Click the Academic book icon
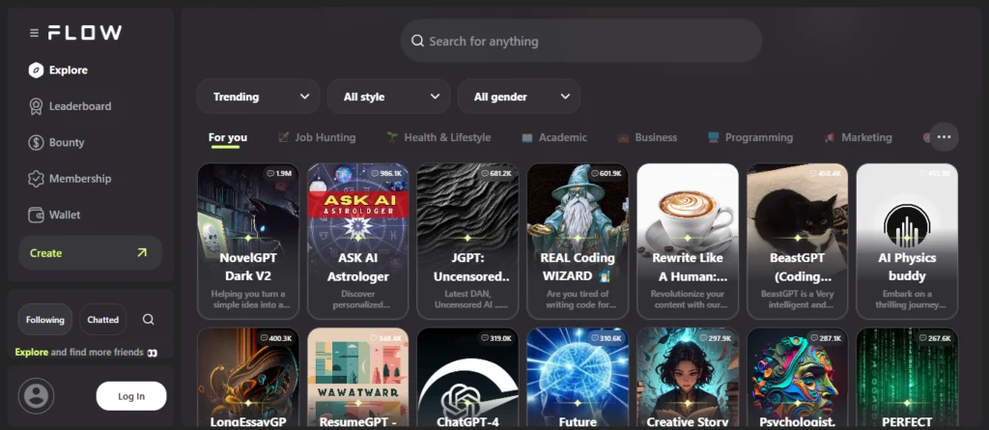The image size is (989, 430). (527, 137)
